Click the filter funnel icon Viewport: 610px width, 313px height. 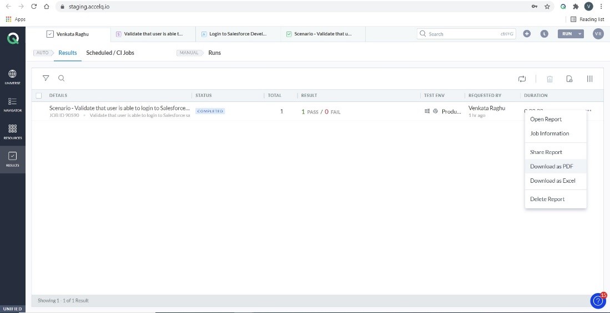[46, 79]
